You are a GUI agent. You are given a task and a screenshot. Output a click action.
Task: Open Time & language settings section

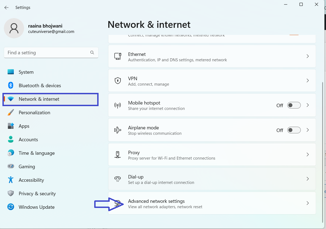coord(37,153)
